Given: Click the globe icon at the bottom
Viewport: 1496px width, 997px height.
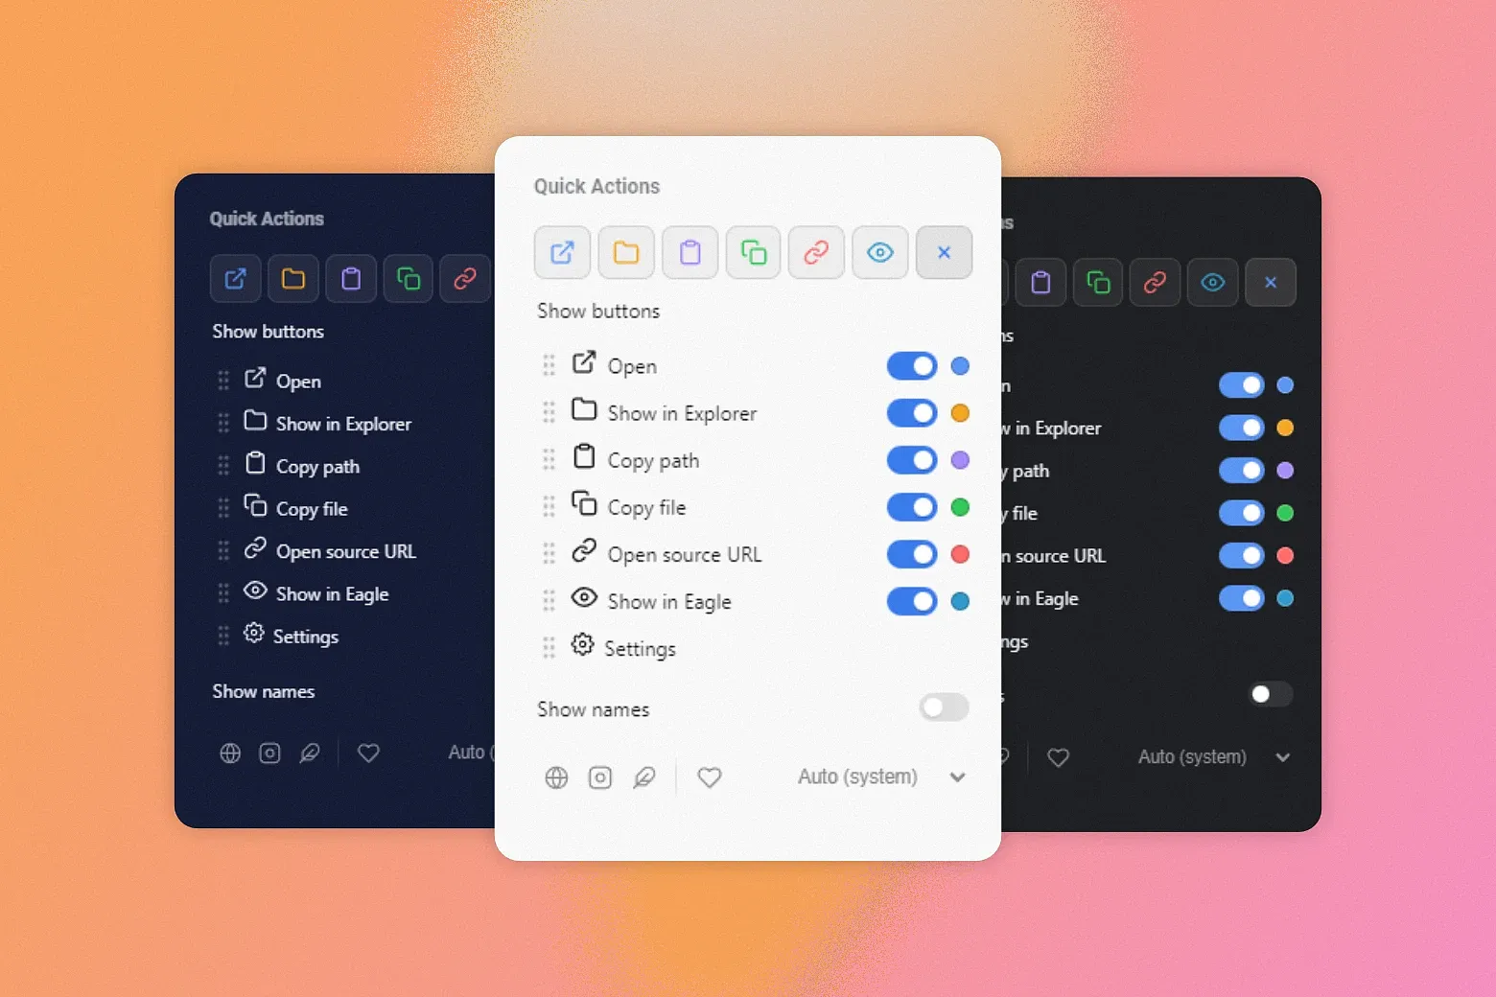Looking at the screenshot, I should (556, 777).
